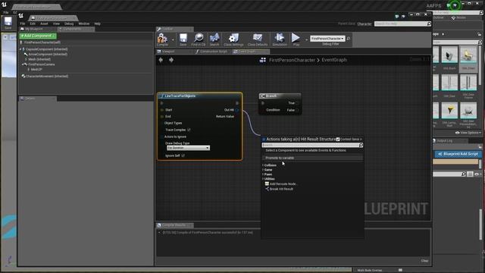Screen dimensions: 485x273
Task: Select Add Reroute Node action
Action: [x=283, y=184]
